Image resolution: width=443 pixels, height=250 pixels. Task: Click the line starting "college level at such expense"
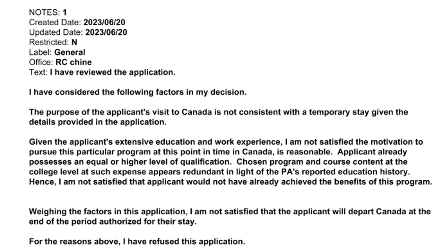pyautogui.click(x=219, y=172)
